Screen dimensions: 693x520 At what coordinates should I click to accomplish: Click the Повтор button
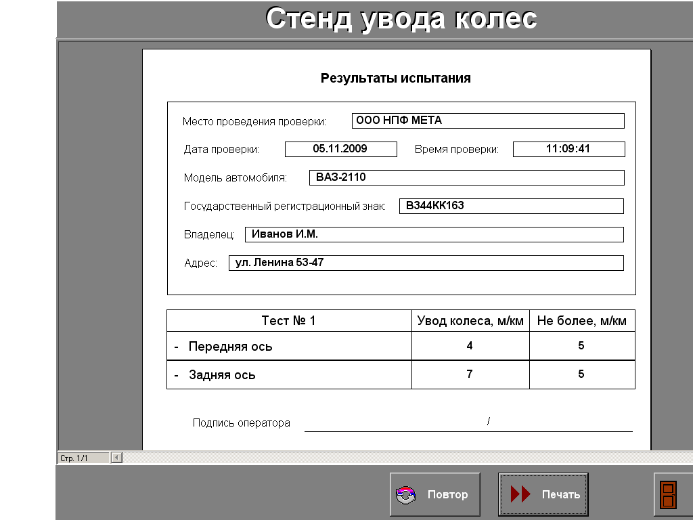pyautogui.click(x=435, y=494)
